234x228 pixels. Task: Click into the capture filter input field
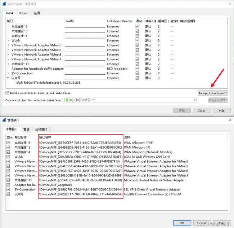coord(131,100)
